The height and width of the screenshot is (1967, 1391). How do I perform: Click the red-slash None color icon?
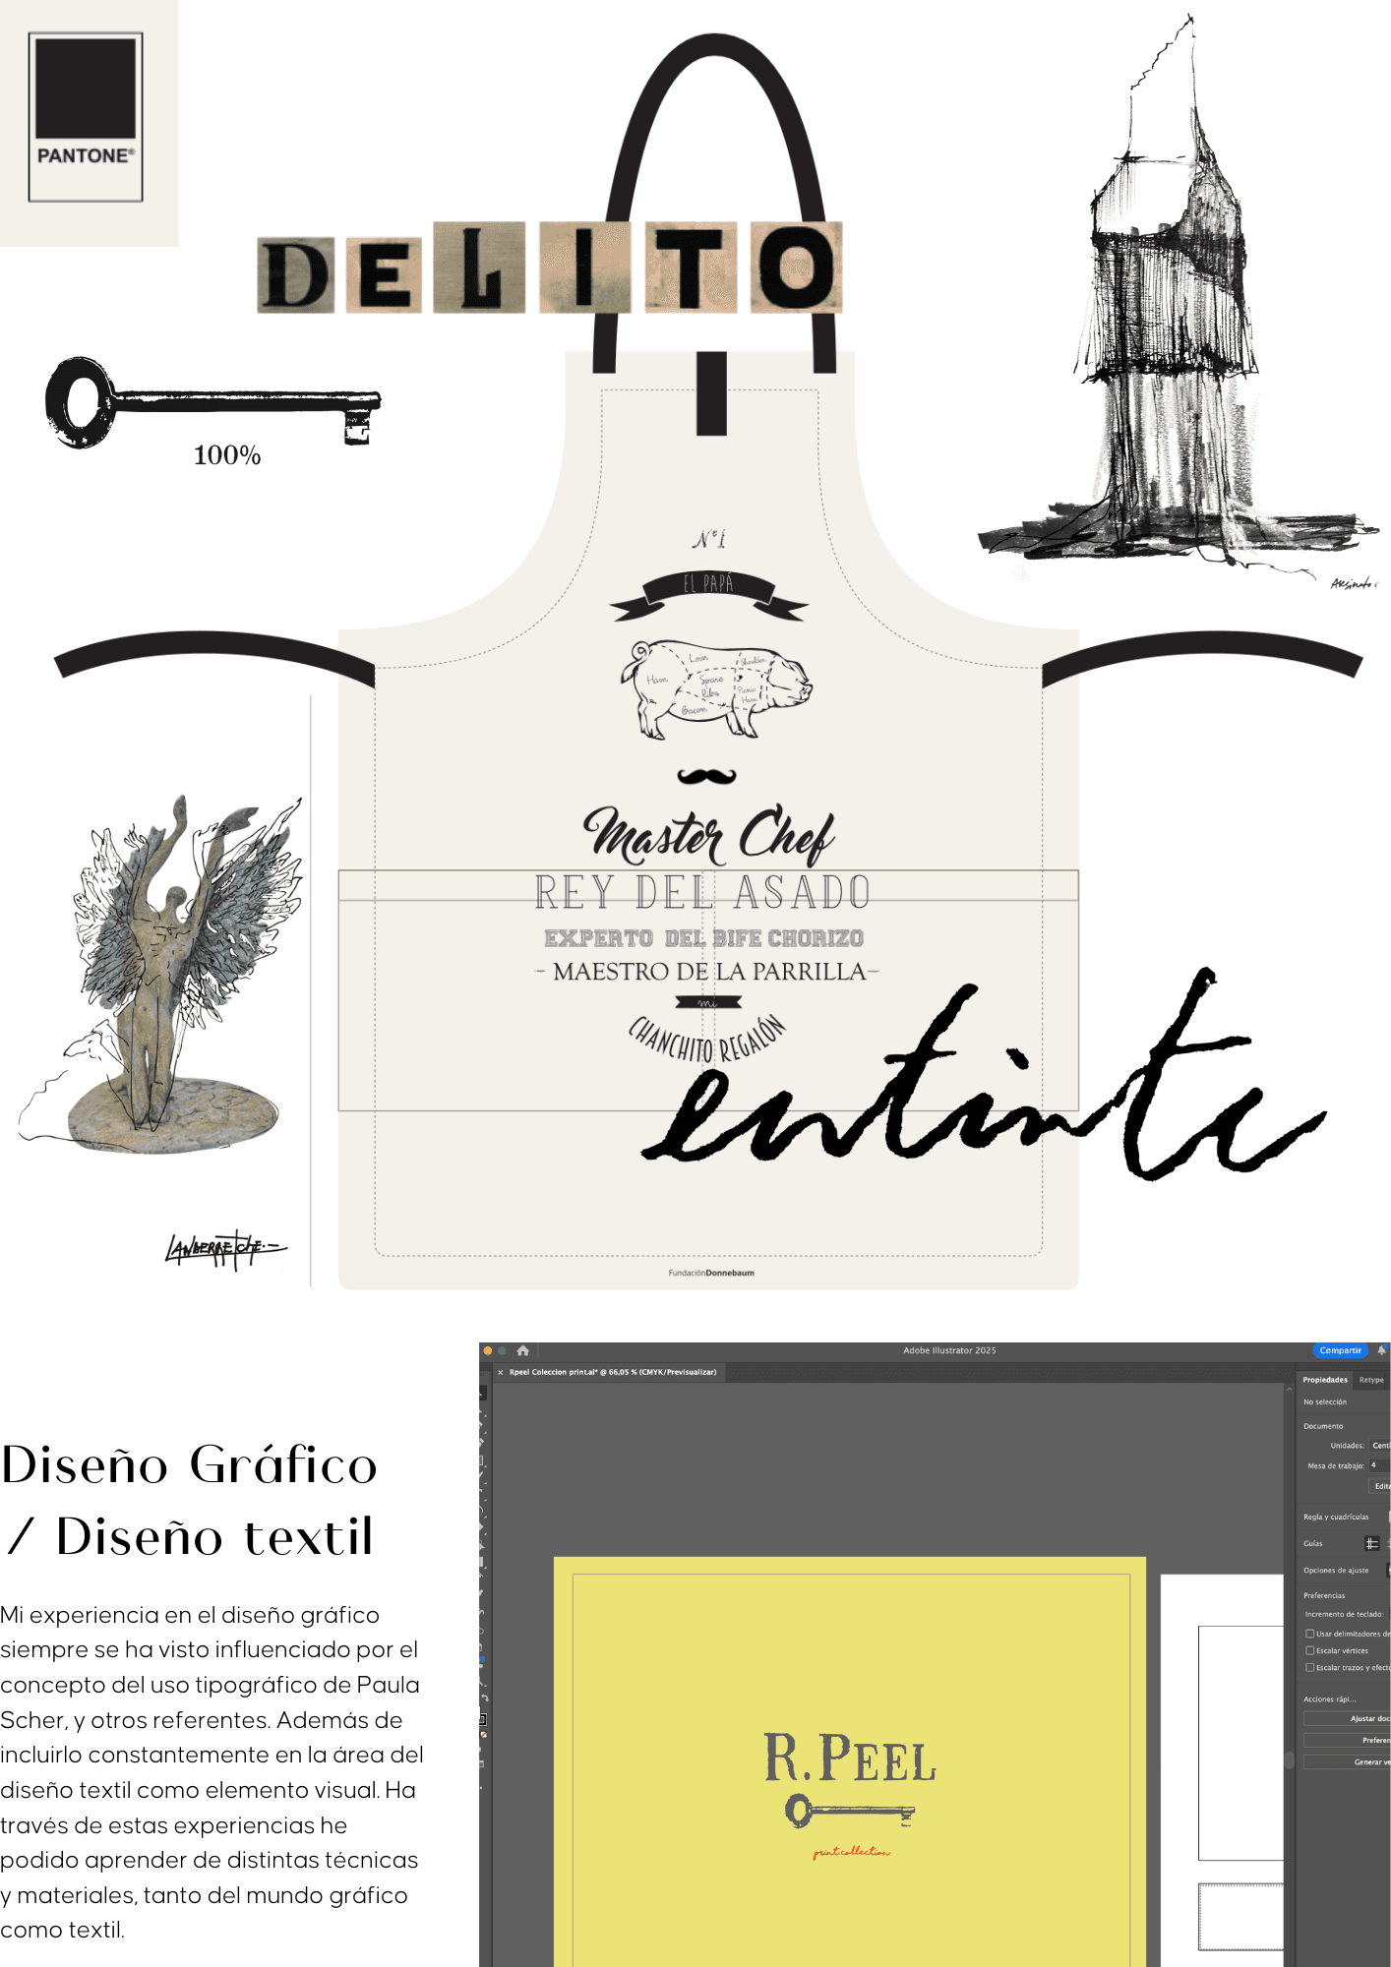(483, 1735)
